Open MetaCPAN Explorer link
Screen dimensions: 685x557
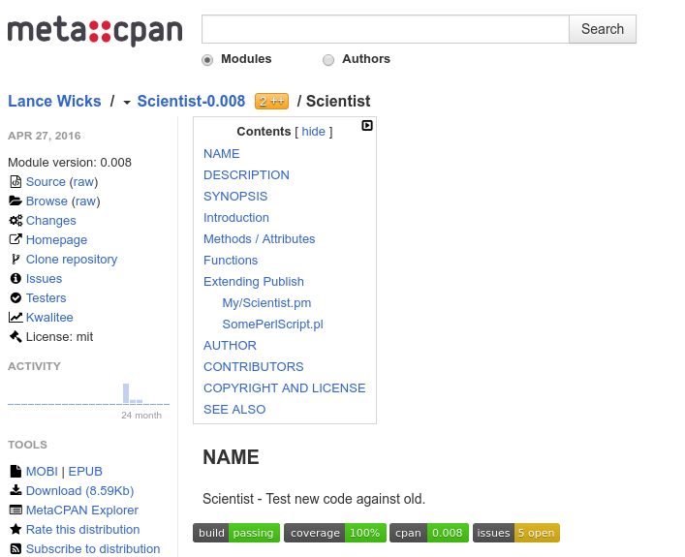point(82,511)
